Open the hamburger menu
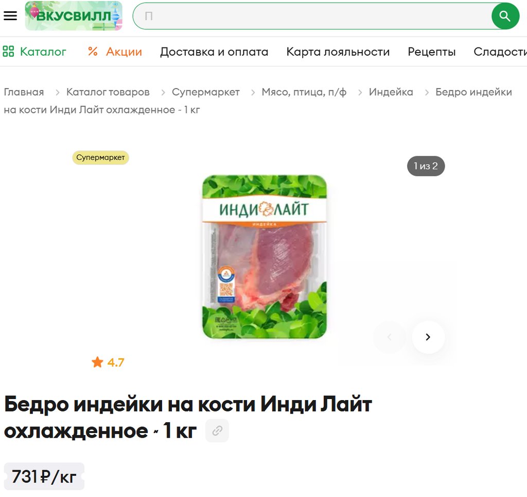527x497 pixels. tap(10, 15)
